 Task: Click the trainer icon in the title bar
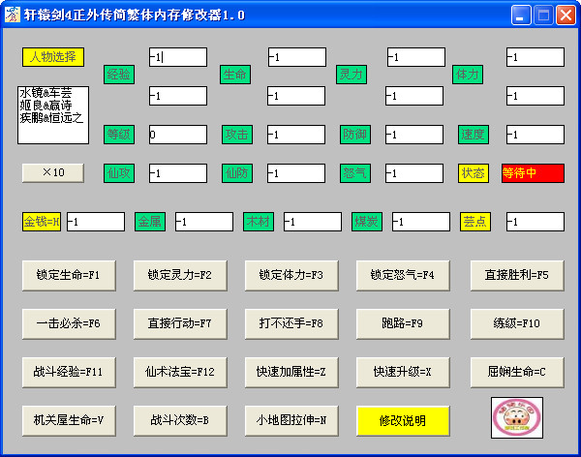[13, 15]
